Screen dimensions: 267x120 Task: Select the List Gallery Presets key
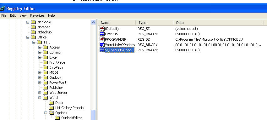69,108
